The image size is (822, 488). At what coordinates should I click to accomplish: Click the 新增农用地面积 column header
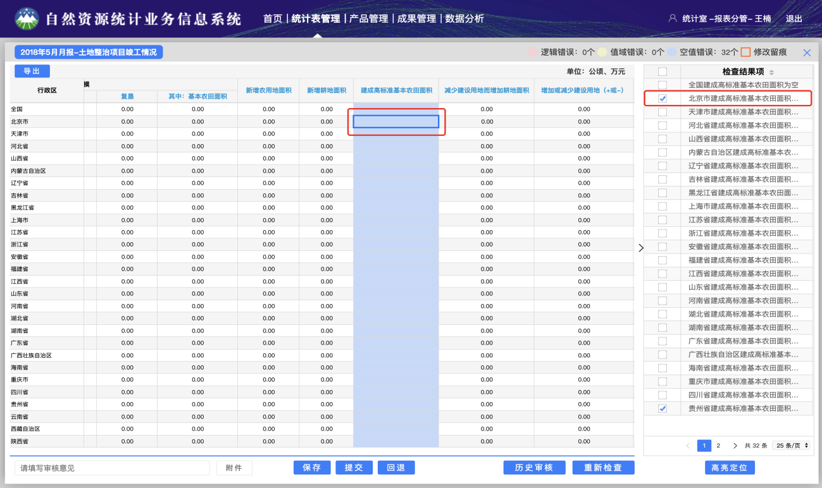pyautogui.click(x=268, y=90)
